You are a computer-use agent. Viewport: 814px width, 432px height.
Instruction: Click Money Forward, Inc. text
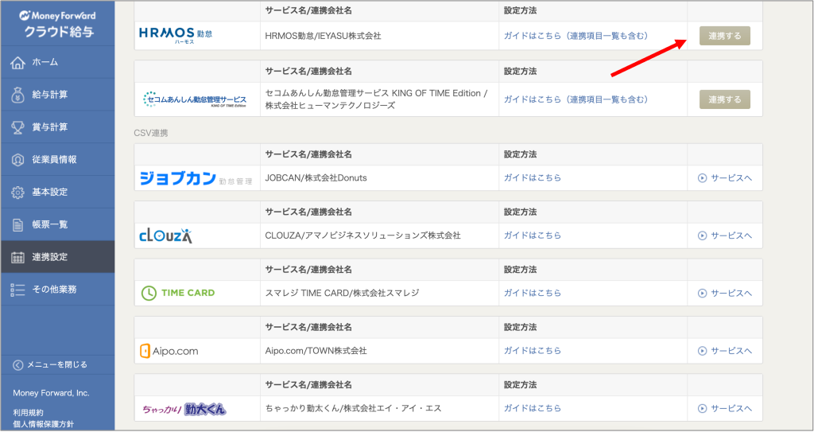(x=51, y=394)
